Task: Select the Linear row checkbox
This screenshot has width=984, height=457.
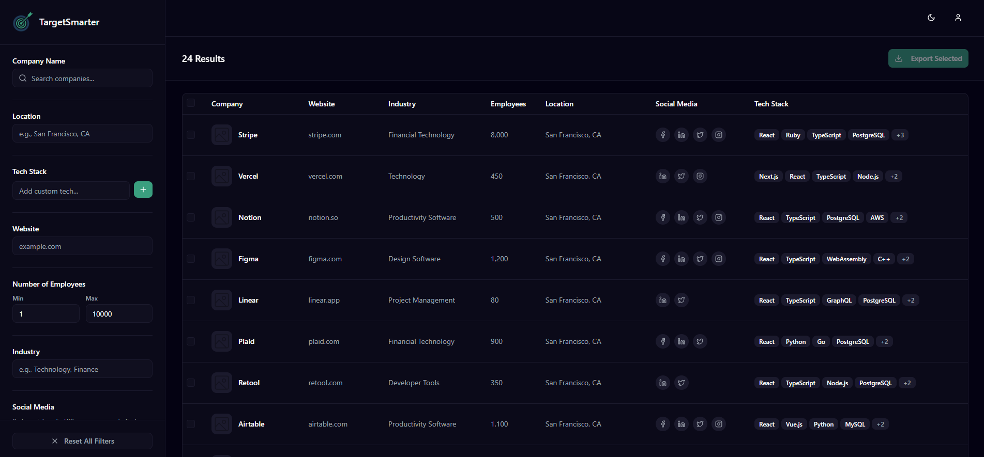Action: click(191, 300)
